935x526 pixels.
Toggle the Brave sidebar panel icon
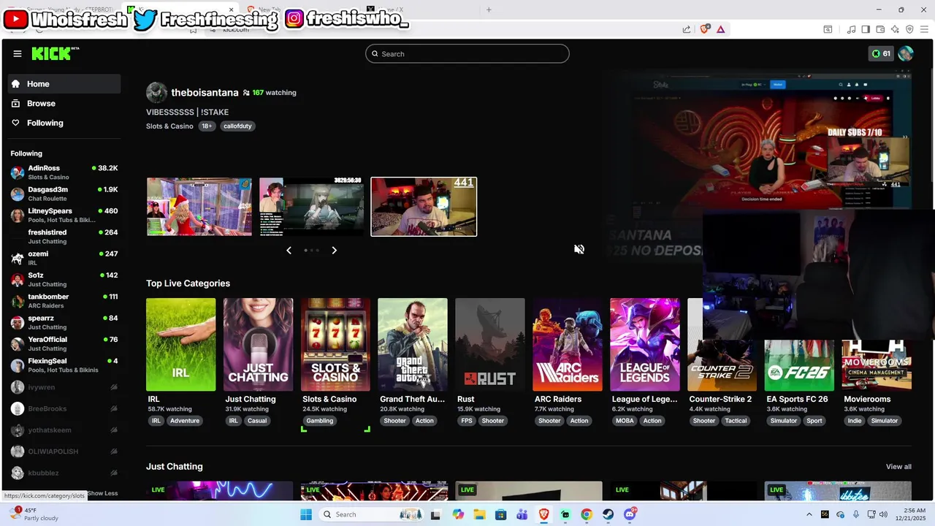point(866,29)
